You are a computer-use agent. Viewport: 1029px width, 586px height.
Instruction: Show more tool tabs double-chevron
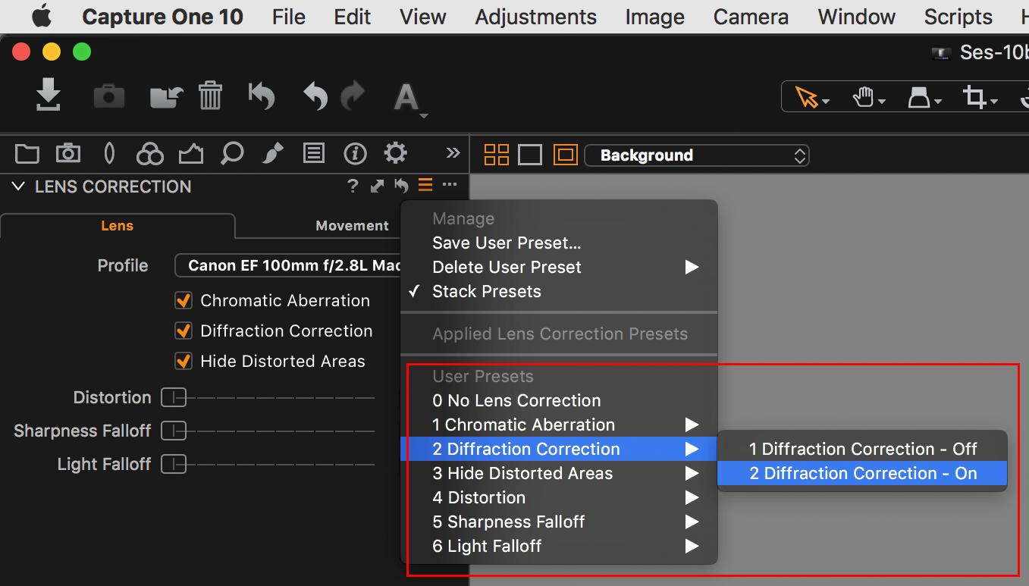click(453, 153)
